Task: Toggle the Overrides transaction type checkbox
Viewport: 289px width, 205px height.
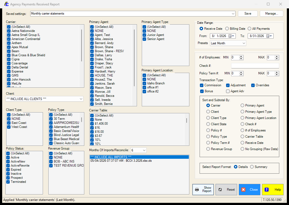Action: (253, 85)
